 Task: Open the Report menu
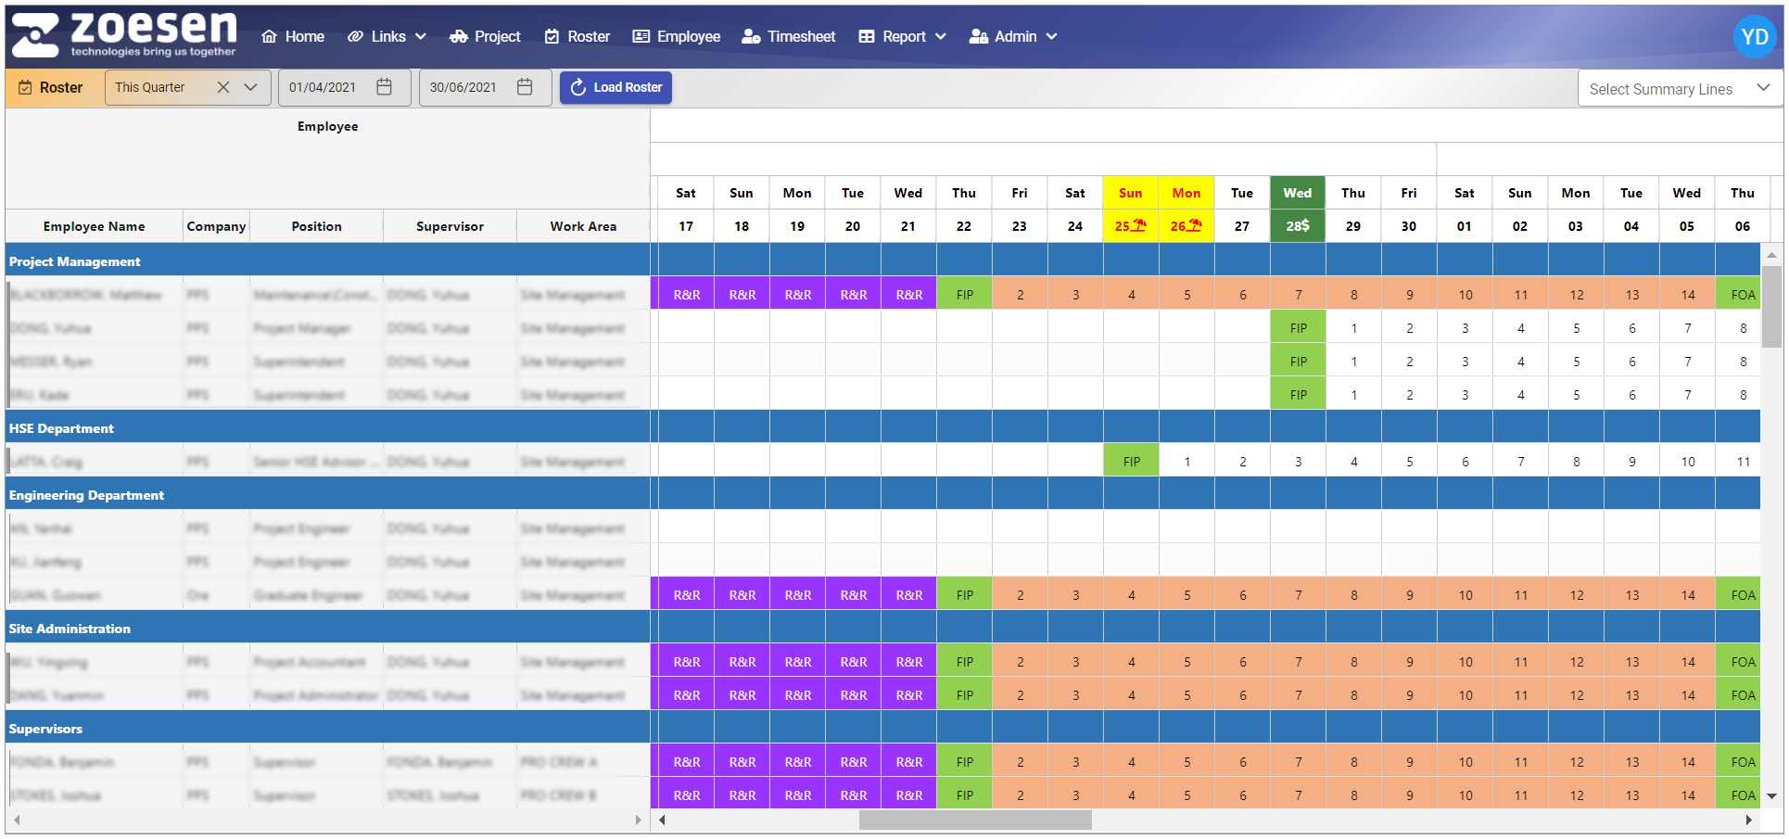pyautogui.click(x=902, y=36)
